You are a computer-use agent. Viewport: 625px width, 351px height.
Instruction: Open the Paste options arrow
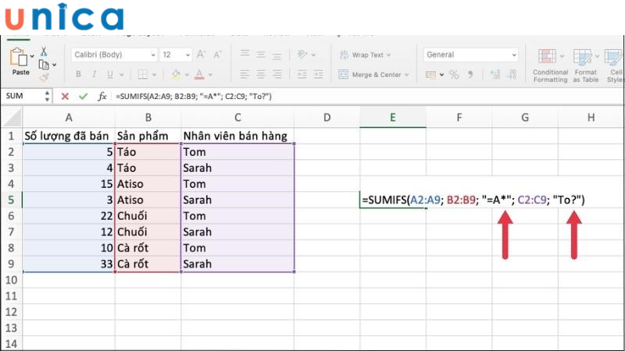[x=33, y=56]
